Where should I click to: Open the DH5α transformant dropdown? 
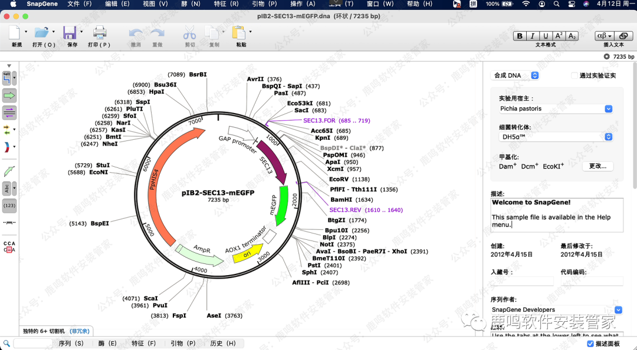point(556,137)
